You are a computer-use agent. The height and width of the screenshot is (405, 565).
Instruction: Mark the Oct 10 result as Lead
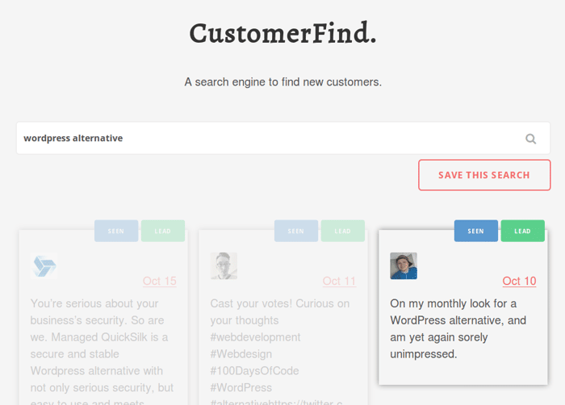tap(522, 231)
